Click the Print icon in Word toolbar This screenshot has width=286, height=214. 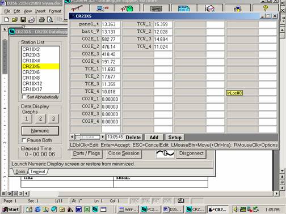(41, 19)
